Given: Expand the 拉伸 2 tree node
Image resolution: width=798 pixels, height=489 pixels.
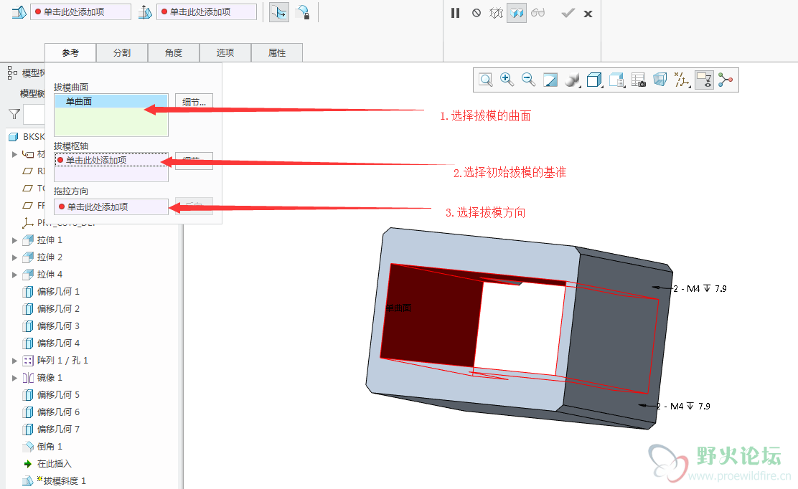Looking at the screenshot, I should click(x=15, y=257).
